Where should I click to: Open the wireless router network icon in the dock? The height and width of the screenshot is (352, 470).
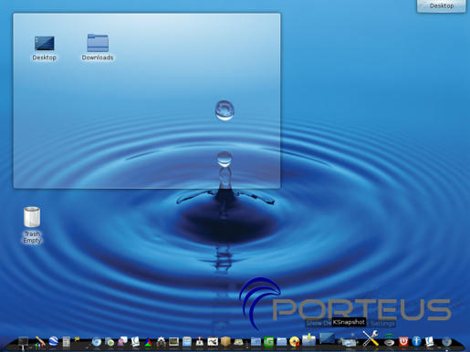389,340
